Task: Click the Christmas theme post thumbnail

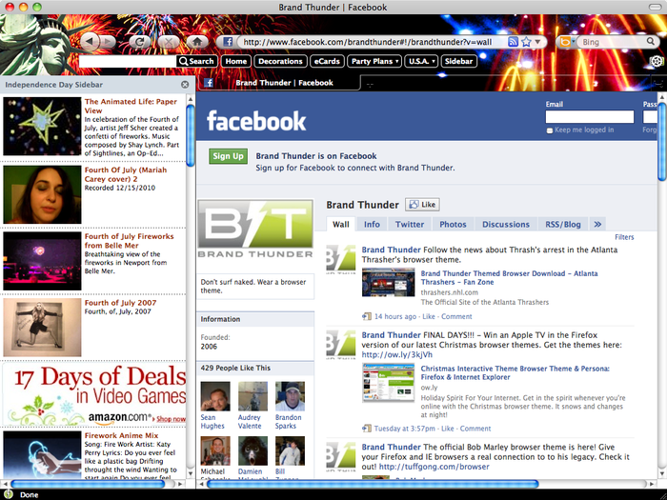Action: click(x=388, y=383)
